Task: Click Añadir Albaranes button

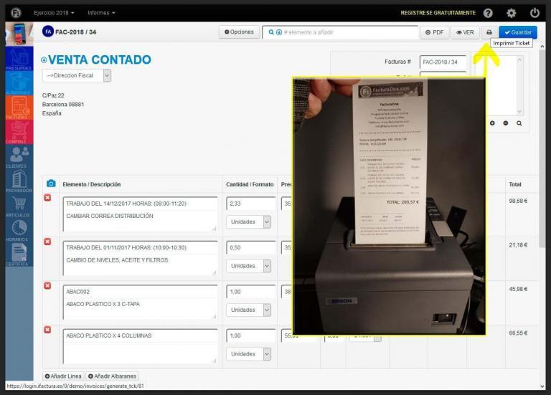Action: point(112,376)
